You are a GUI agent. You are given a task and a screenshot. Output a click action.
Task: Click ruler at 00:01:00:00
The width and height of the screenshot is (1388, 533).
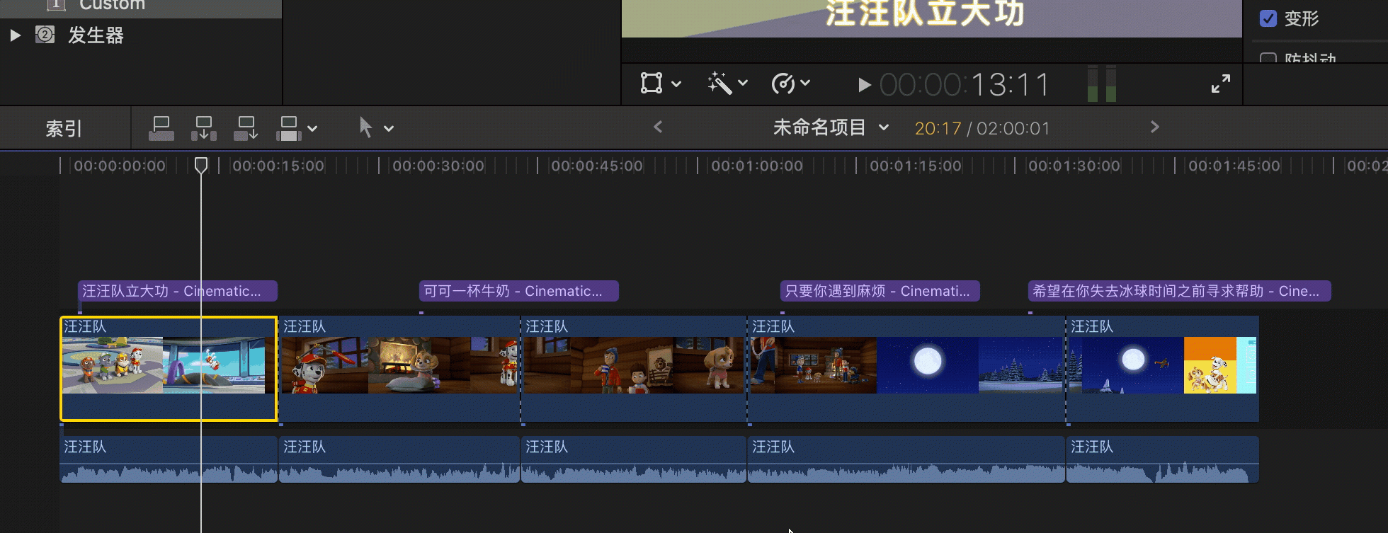coord(757,166)
